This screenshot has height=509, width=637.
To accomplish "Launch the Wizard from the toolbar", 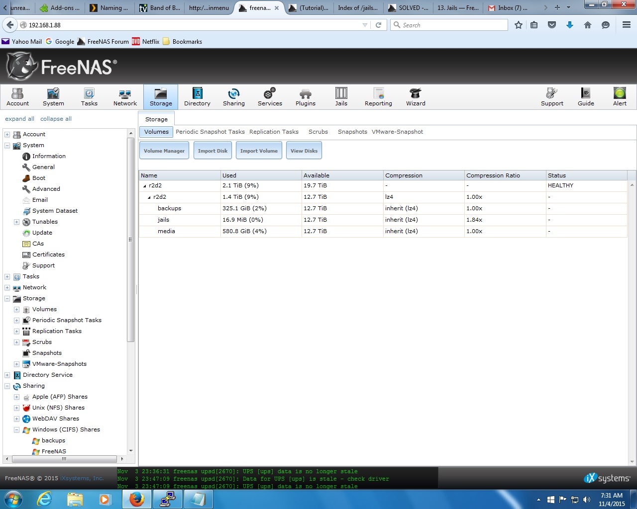I will [416, 96].
